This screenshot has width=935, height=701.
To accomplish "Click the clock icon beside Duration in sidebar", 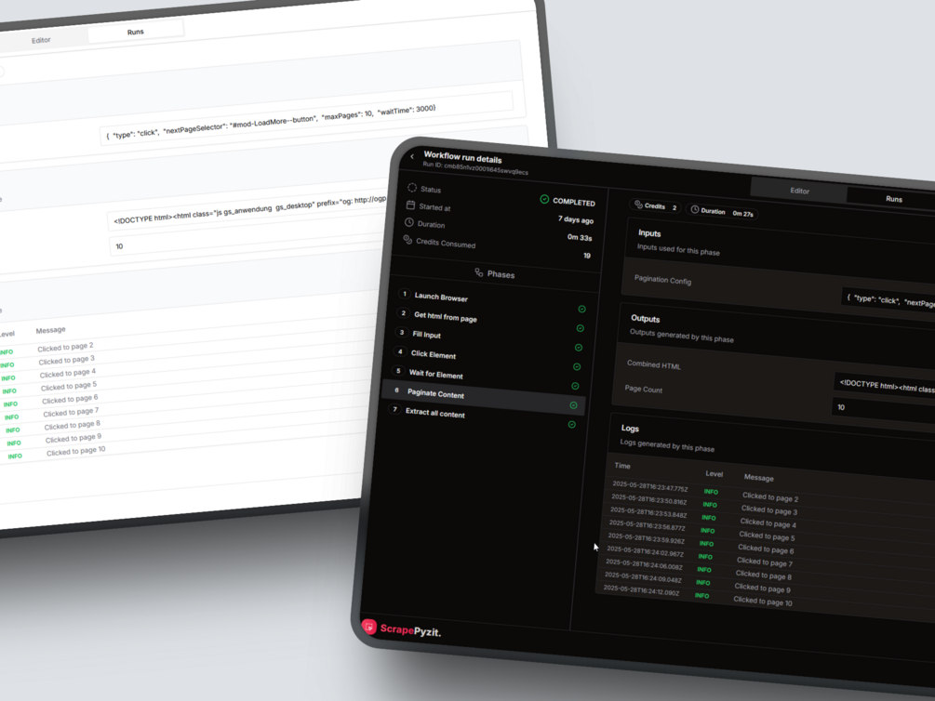I will tap(409, 222).
